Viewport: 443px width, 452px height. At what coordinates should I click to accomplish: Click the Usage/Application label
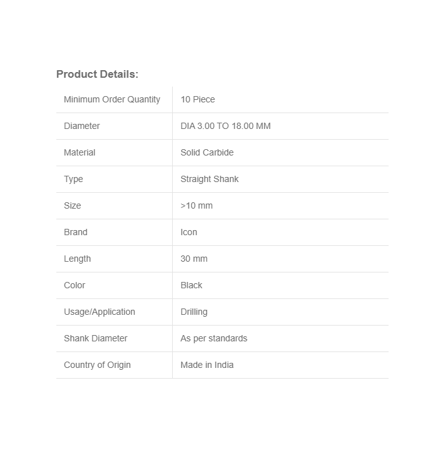click(99, 312)
